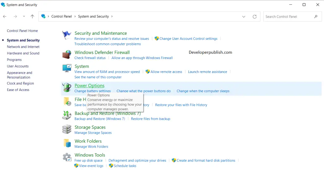Click the Security and Maintenance flag icon
The height and width of the screenshot is (170, 324).
pyautogui.click(x=66, y=35)
